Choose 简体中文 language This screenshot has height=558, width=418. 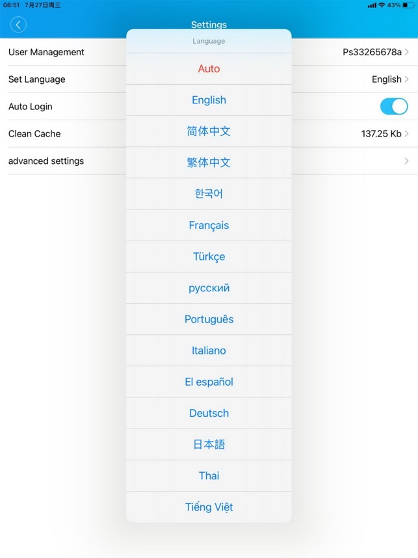point(209,131)
